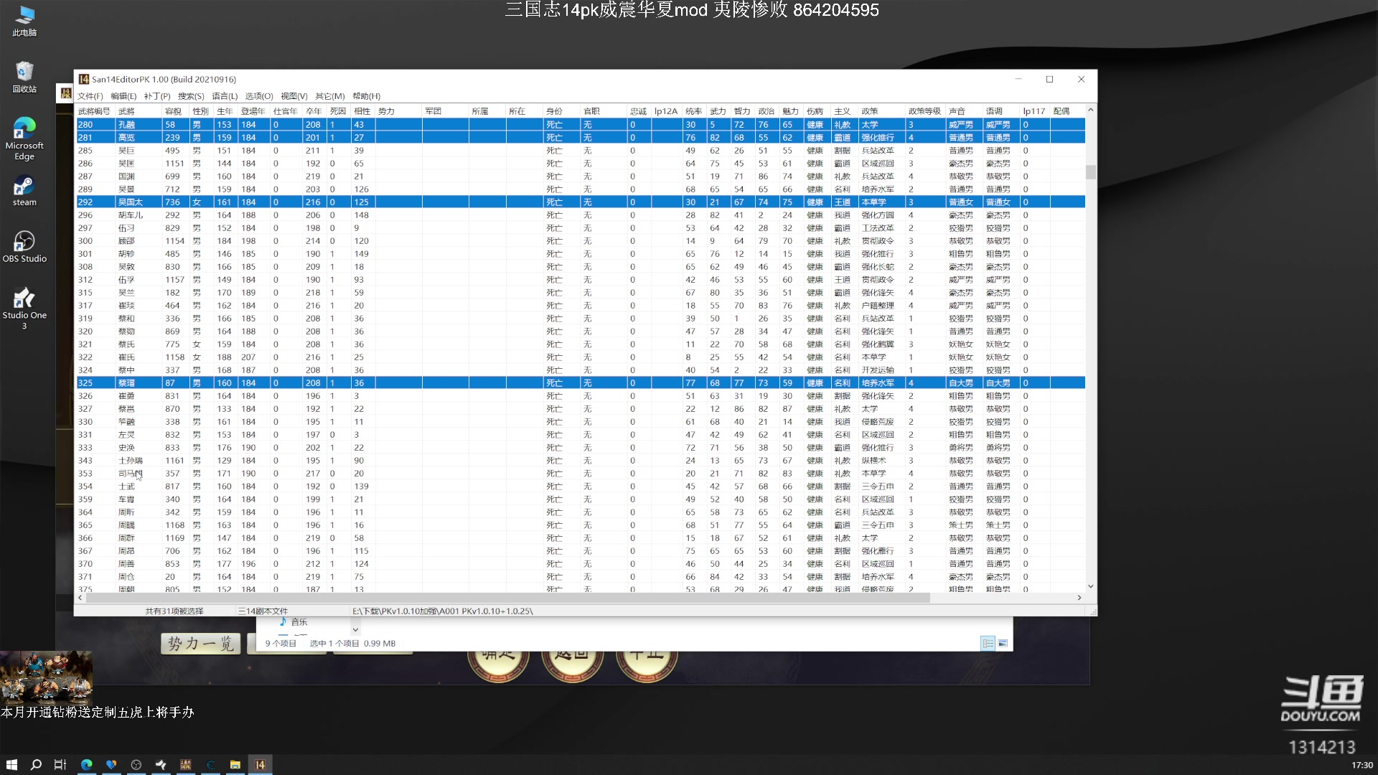Sort by the 容貌 column header

[175, 111]
